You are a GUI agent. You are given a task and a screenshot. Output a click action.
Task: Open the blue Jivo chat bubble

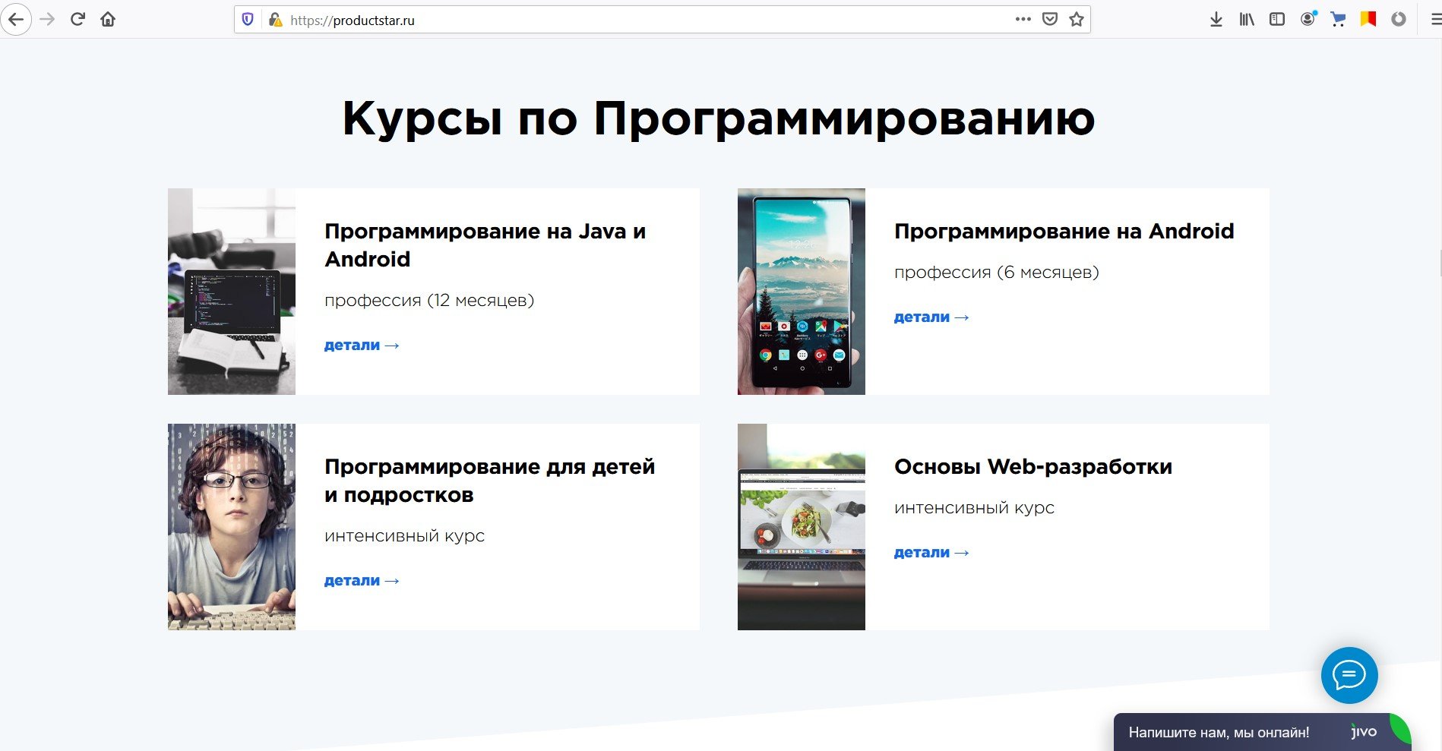[1349, 675]
